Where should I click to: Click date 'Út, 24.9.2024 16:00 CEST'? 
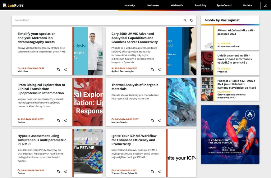coord(31,68)
